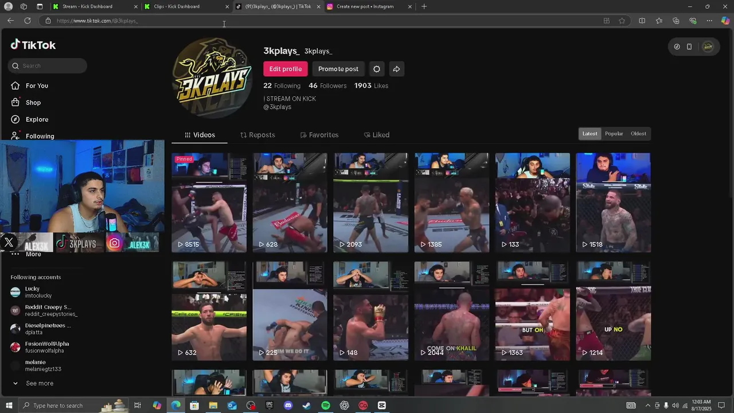
Task: View the 46 Followers list
Action: (327, 85)
